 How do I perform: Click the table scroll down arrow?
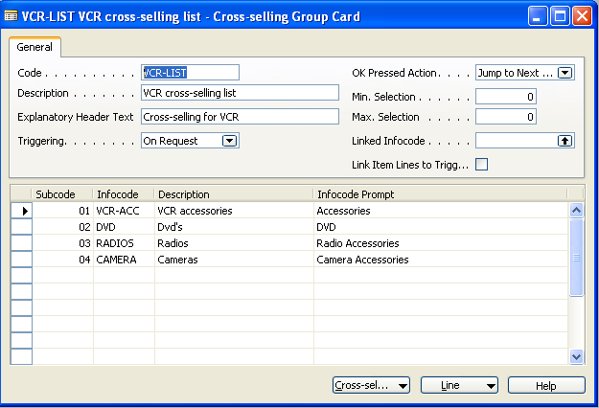[x=576, y=355]
